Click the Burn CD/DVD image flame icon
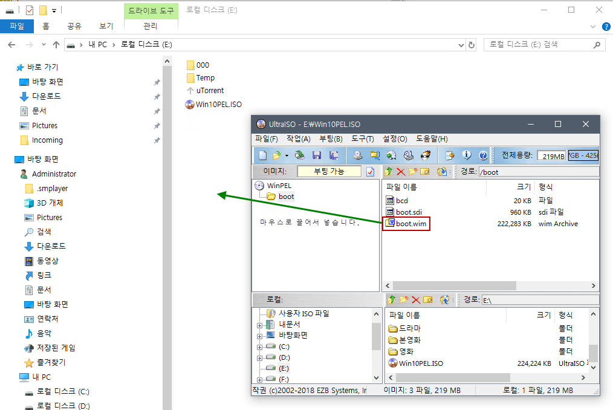The width and height of the screenshot is (613, 410). (x=426, y=155)
